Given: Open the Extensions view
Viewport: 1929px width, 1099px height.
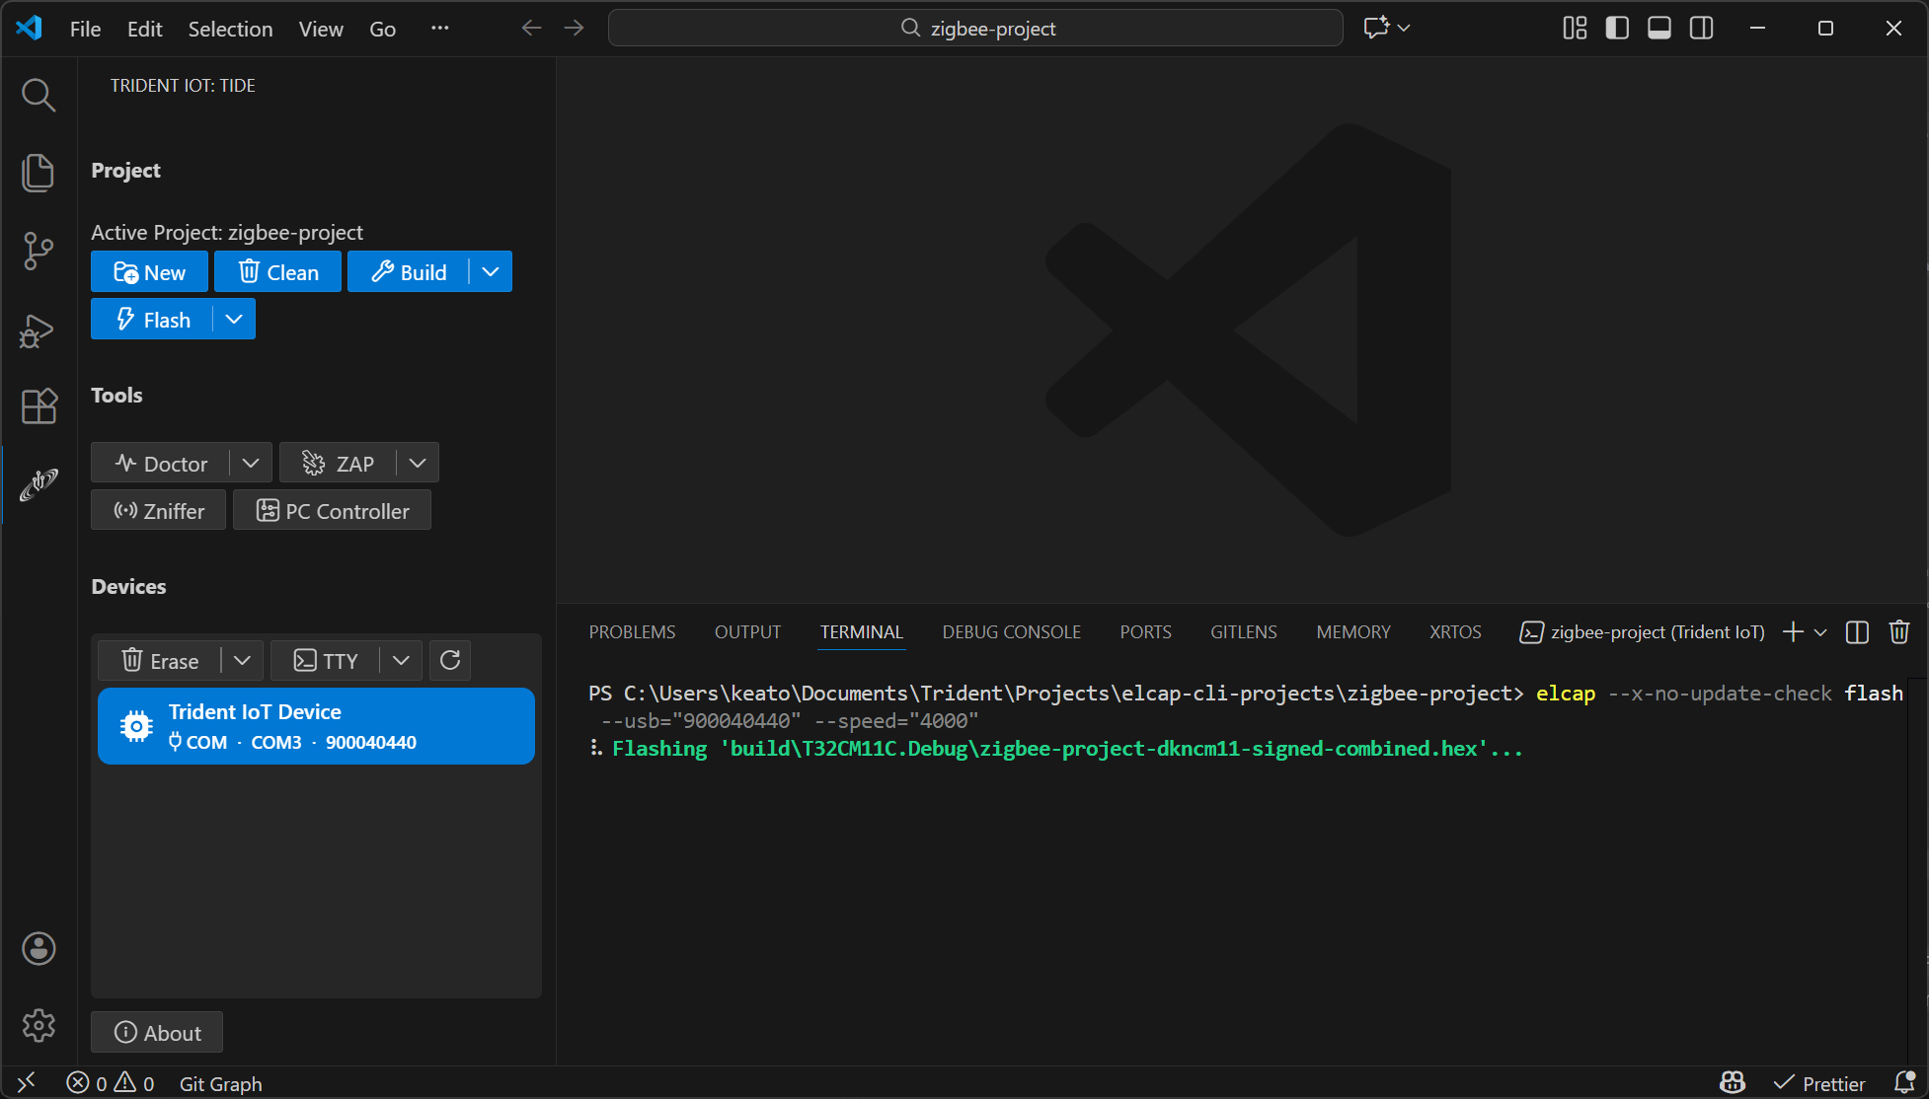Looking at the screenshot, I should pyautogui.click(x=39, y=406).
